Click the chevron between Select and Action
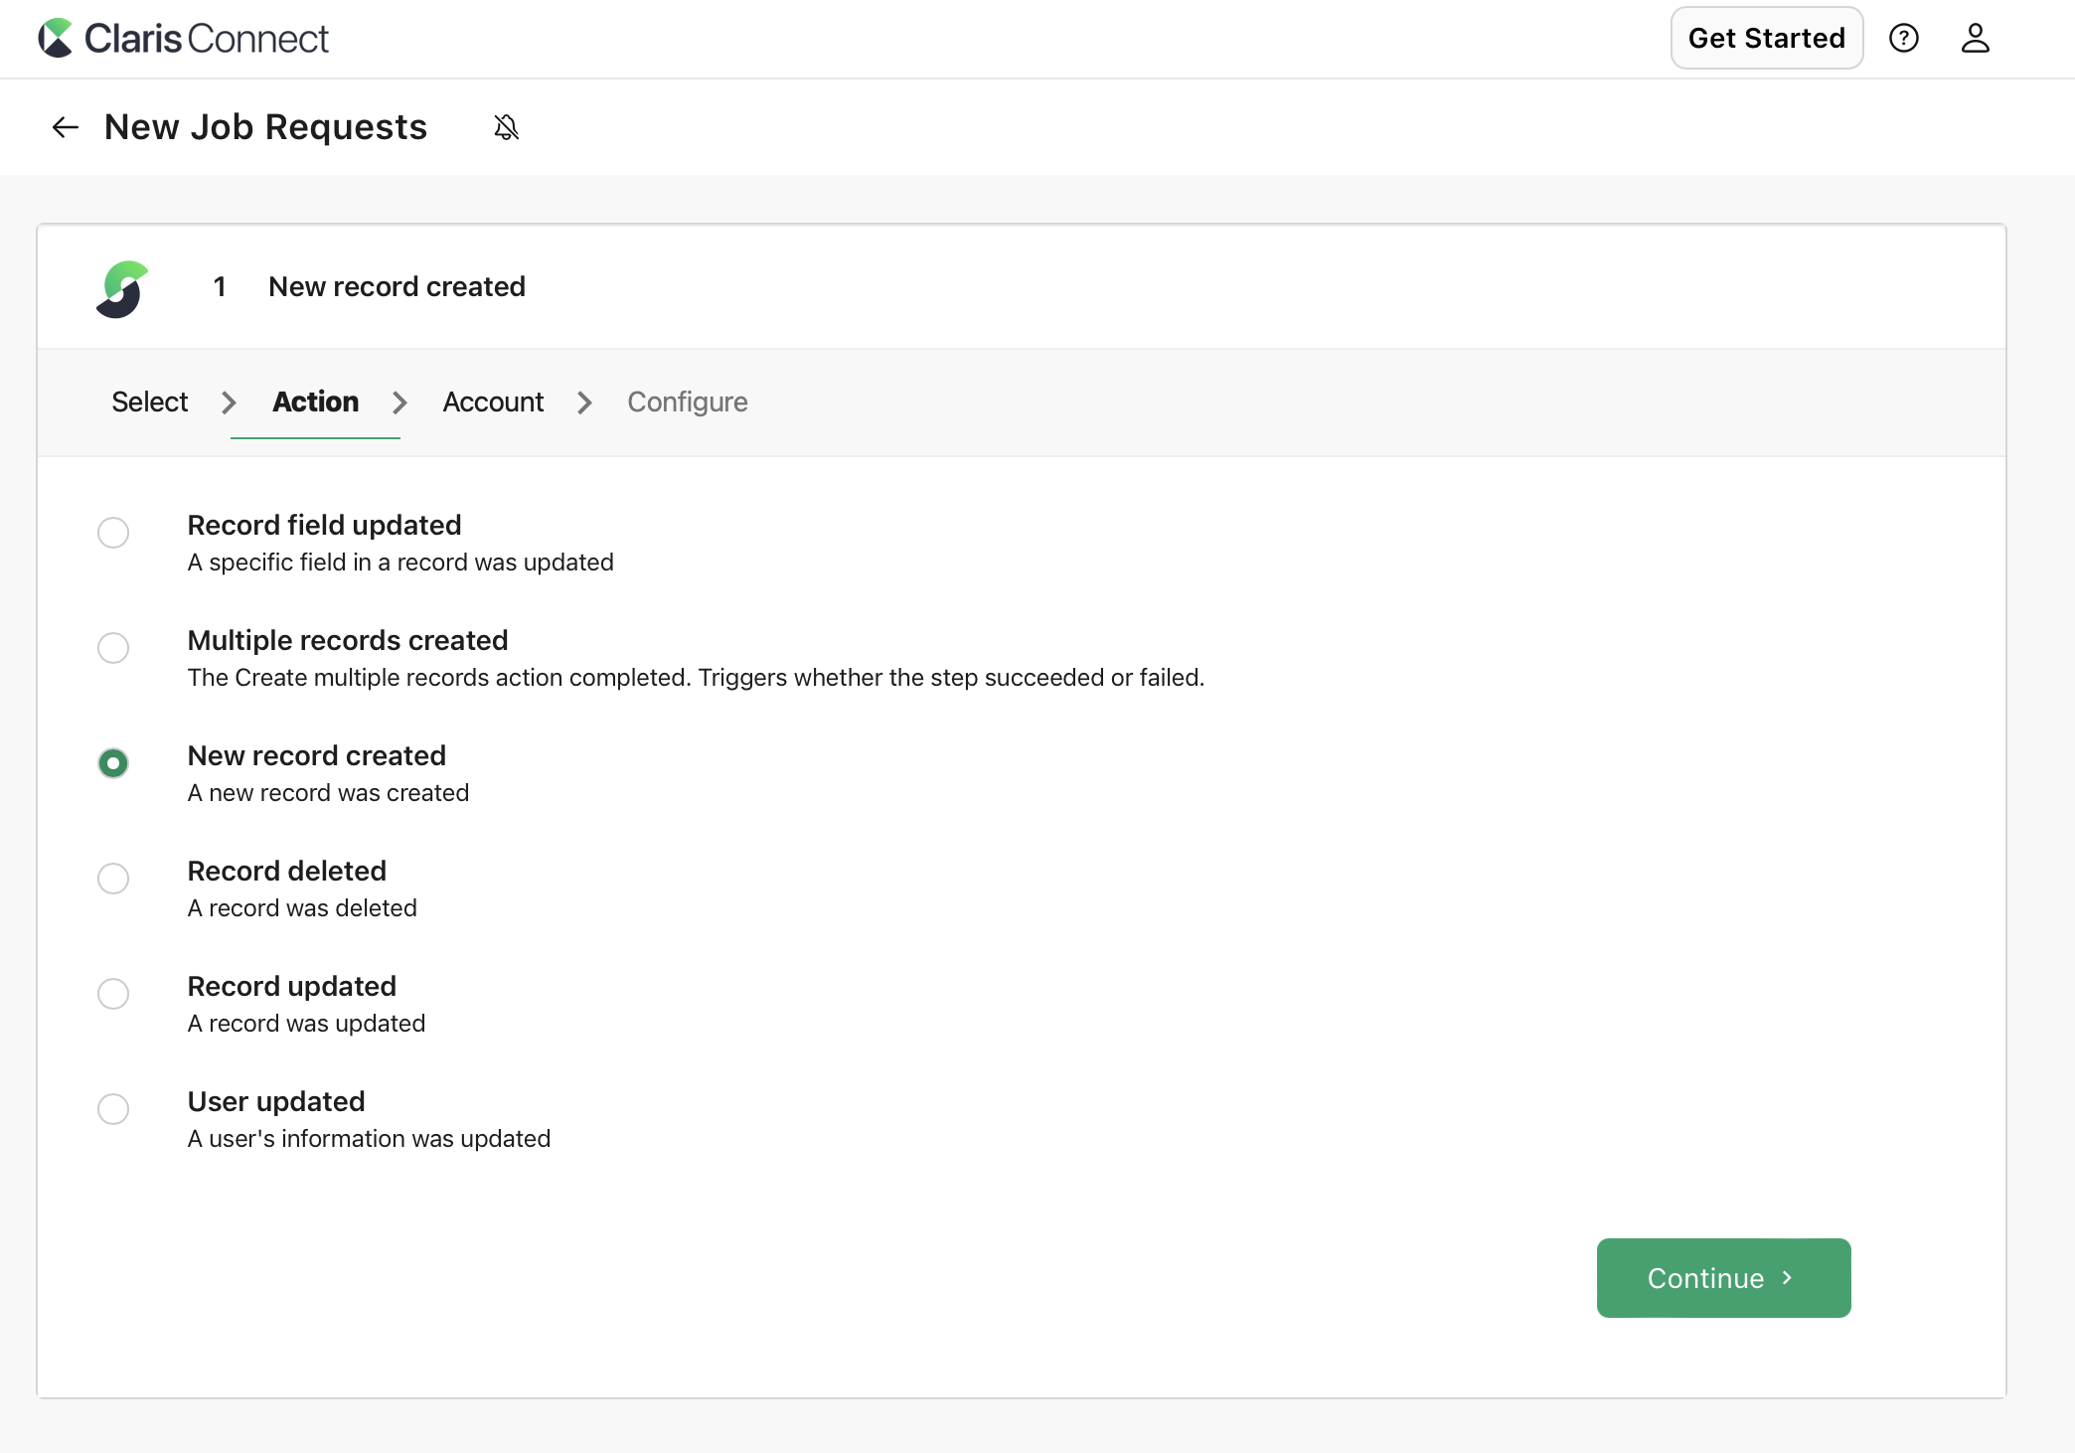Image resolution: width=2075 pixels, height=1453 pixels. (x=229, y=403)
